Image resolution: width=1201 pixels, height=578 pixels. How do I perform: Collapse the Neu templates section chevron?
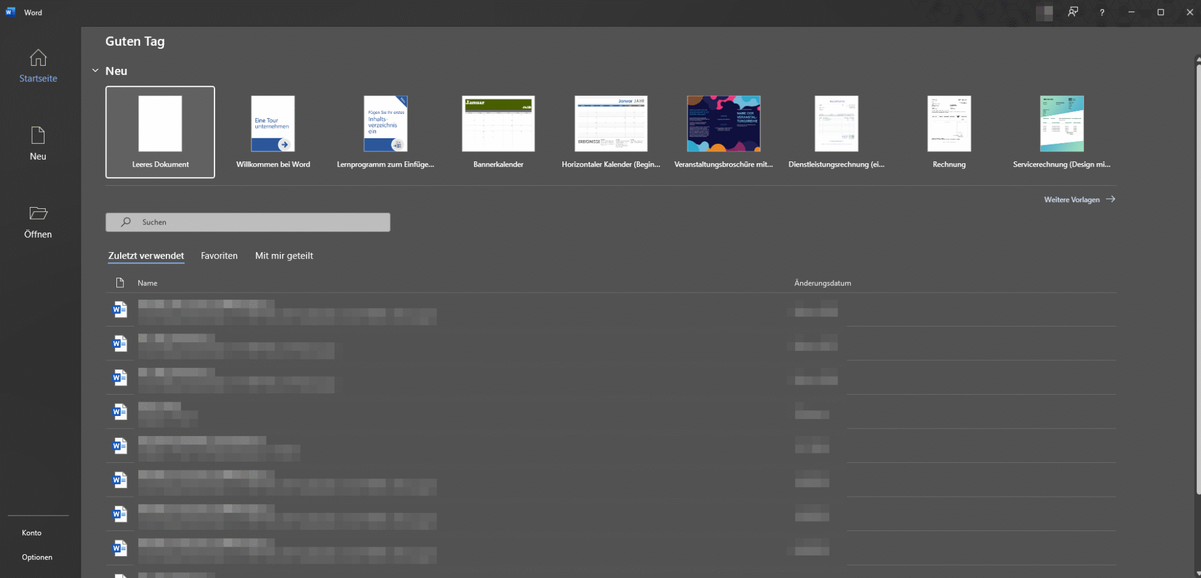click(x=95, y=70)
